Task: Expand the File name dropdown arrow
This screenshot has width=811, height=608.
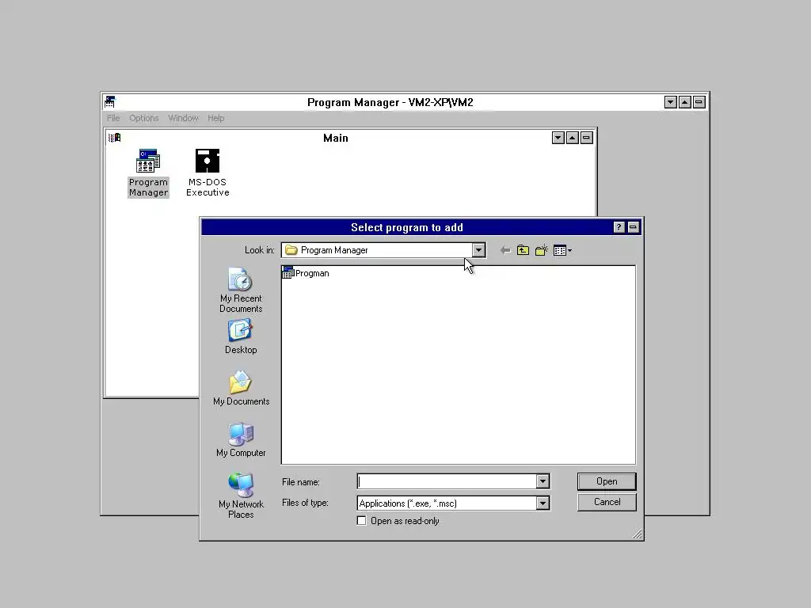Action: pos(542,481)
